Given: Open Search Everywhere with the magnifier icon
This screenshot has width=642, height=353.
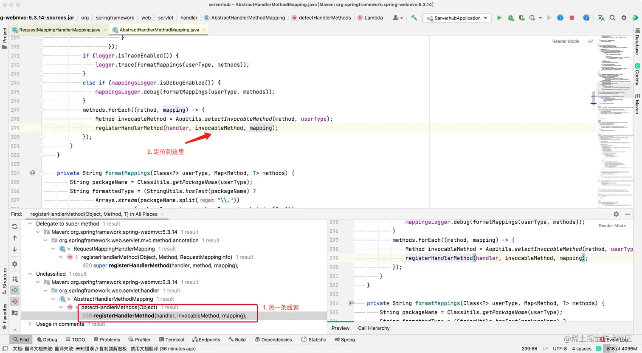Looking at the screenshot, I should (612, 18).
